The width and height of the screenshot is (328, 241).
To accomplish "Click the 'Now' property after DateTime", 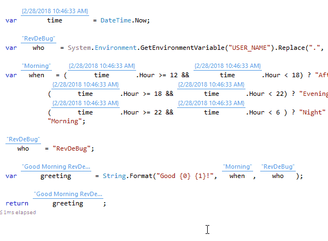I will (141, 20).
